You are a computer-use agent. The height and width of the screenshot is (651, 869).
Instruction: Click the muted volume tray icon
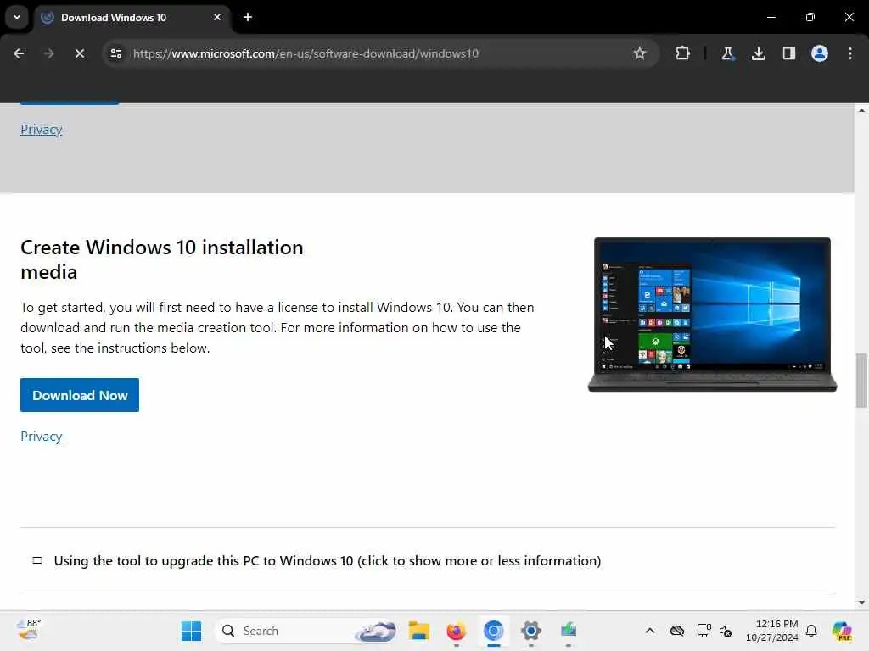(726, 631)
